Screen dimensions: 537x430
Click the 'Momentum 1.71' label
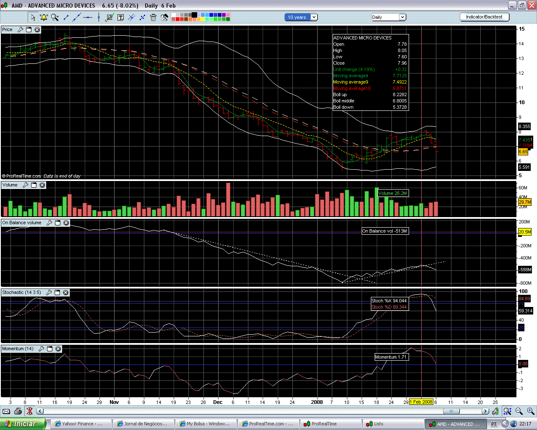point(391,357)
